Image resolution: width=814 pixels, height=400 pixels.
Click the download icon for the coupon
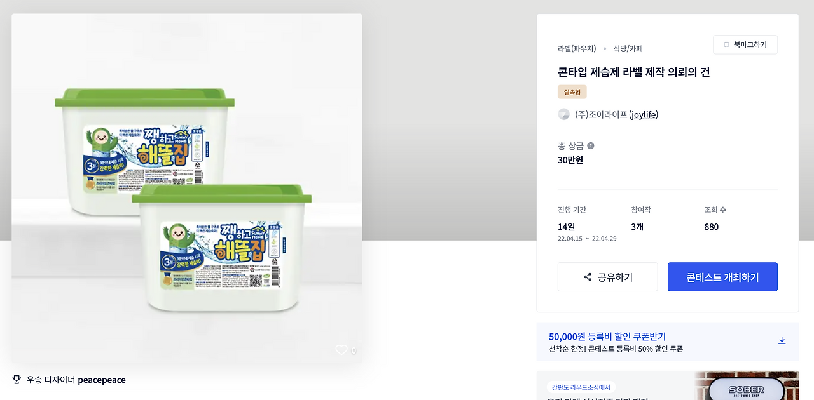coord(782,340)
